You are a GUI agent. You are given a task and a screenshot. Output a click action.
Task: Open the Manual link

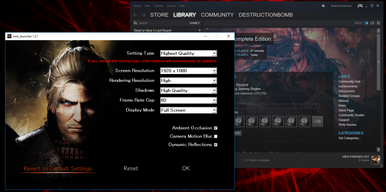click(344, 101)
